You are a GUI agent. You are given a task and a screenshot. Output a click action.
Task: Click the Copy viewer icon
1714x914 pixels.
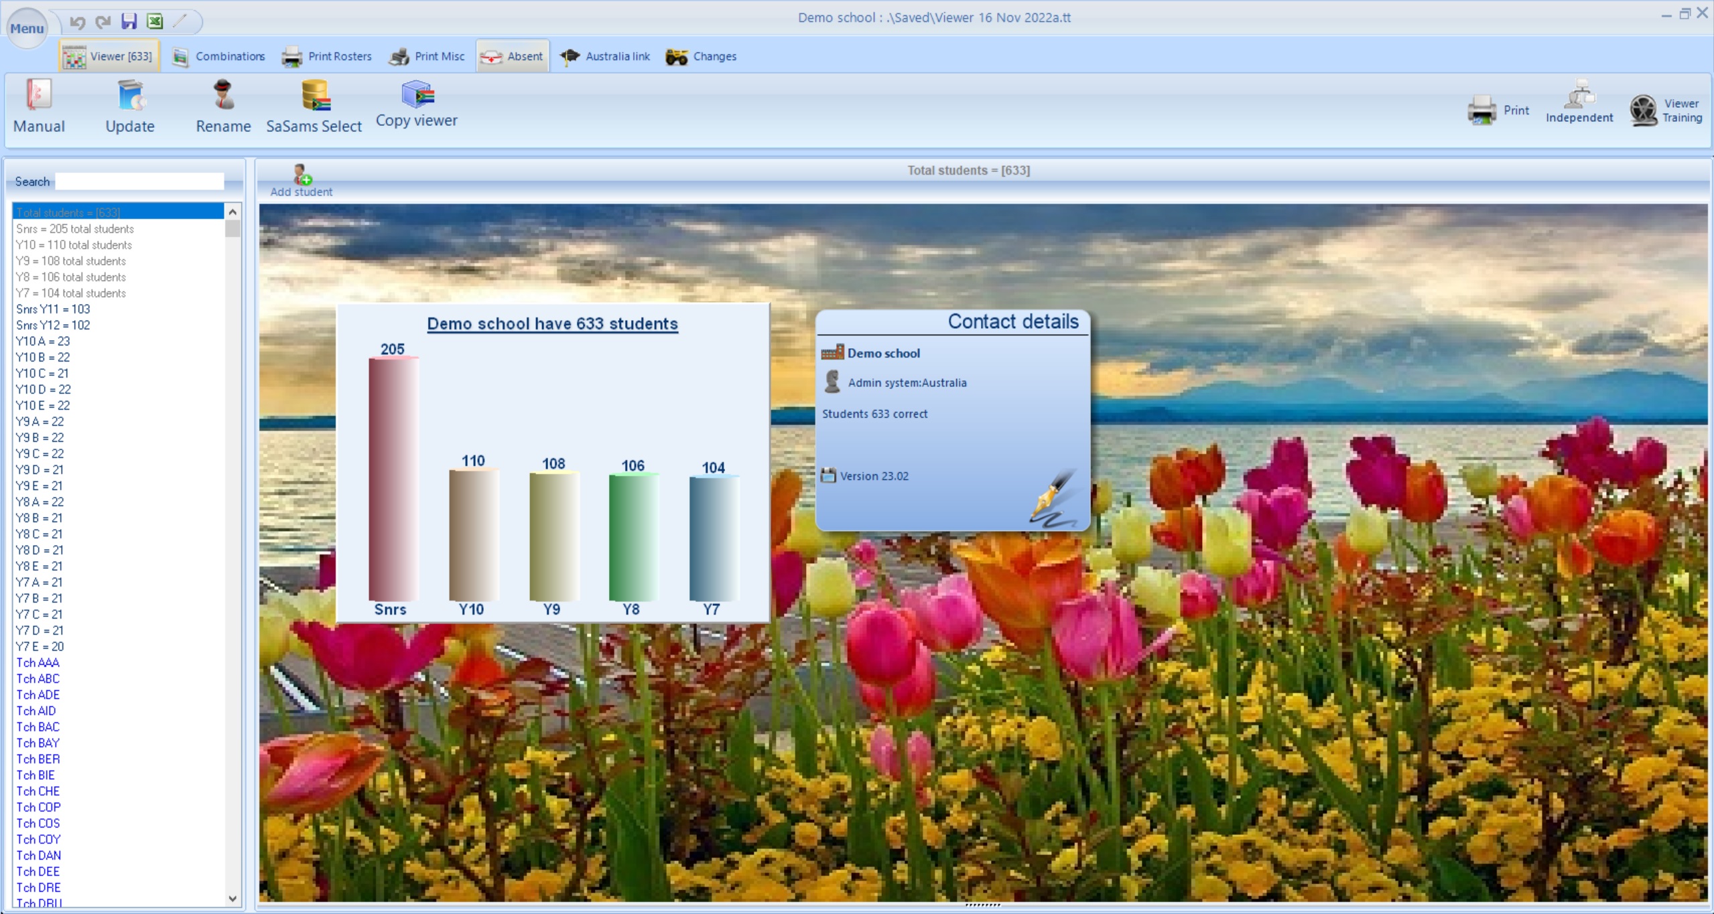tap(417, 94)
